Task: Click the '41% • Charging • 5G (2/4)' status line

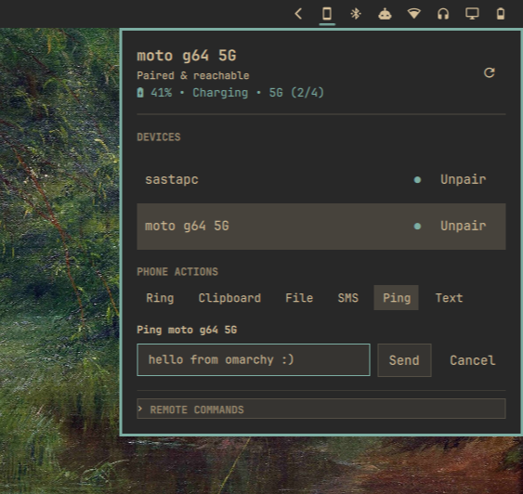Action: point(230,93)
